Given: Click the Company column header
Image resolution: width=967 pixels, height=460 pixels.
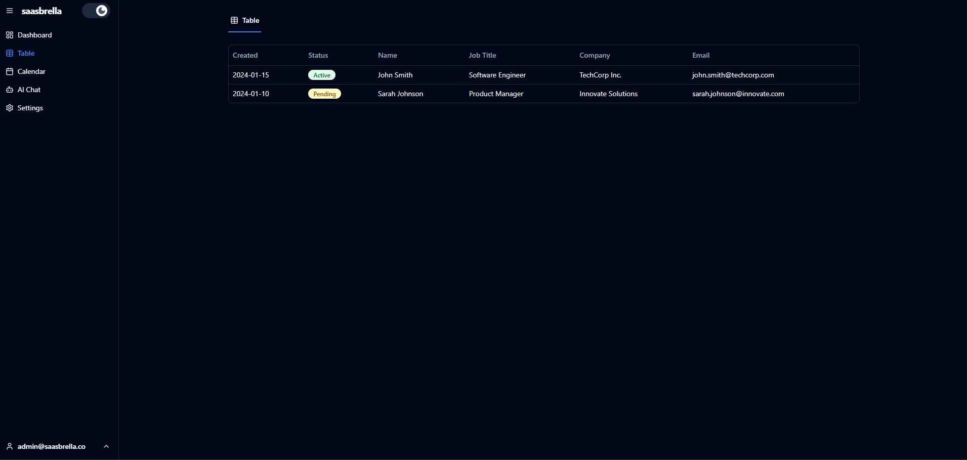Looking at the screenshot, I should [595, 55].
